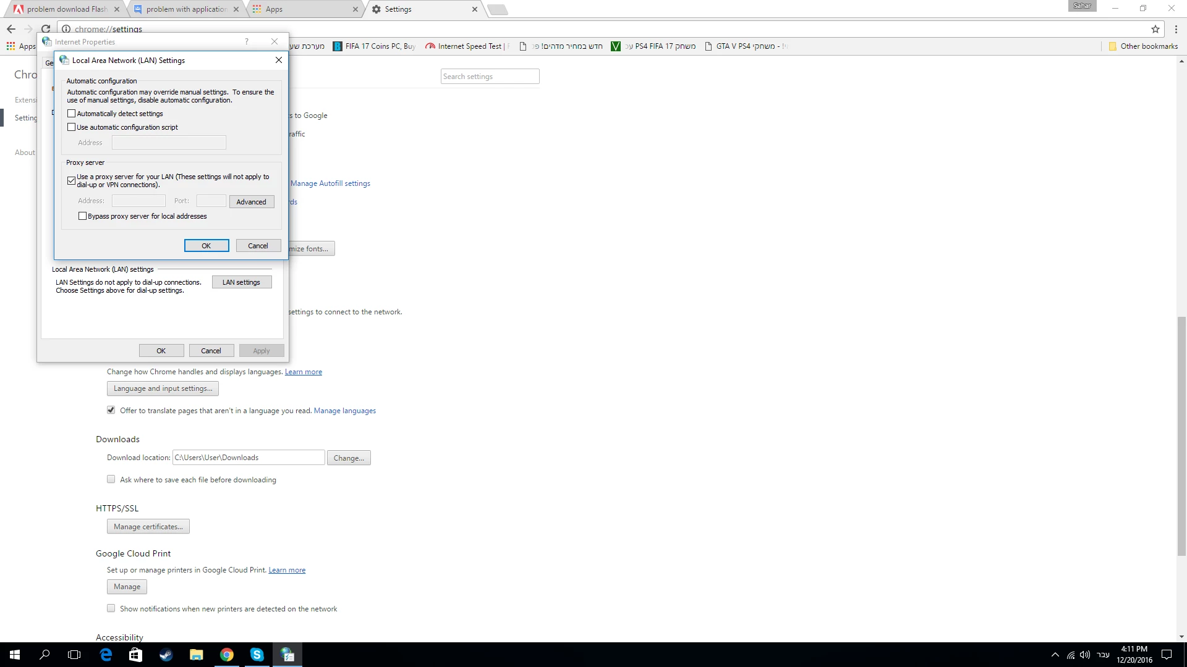Click Advanced proxy settings button
The image size is (1187, 667).
[251, 202]
